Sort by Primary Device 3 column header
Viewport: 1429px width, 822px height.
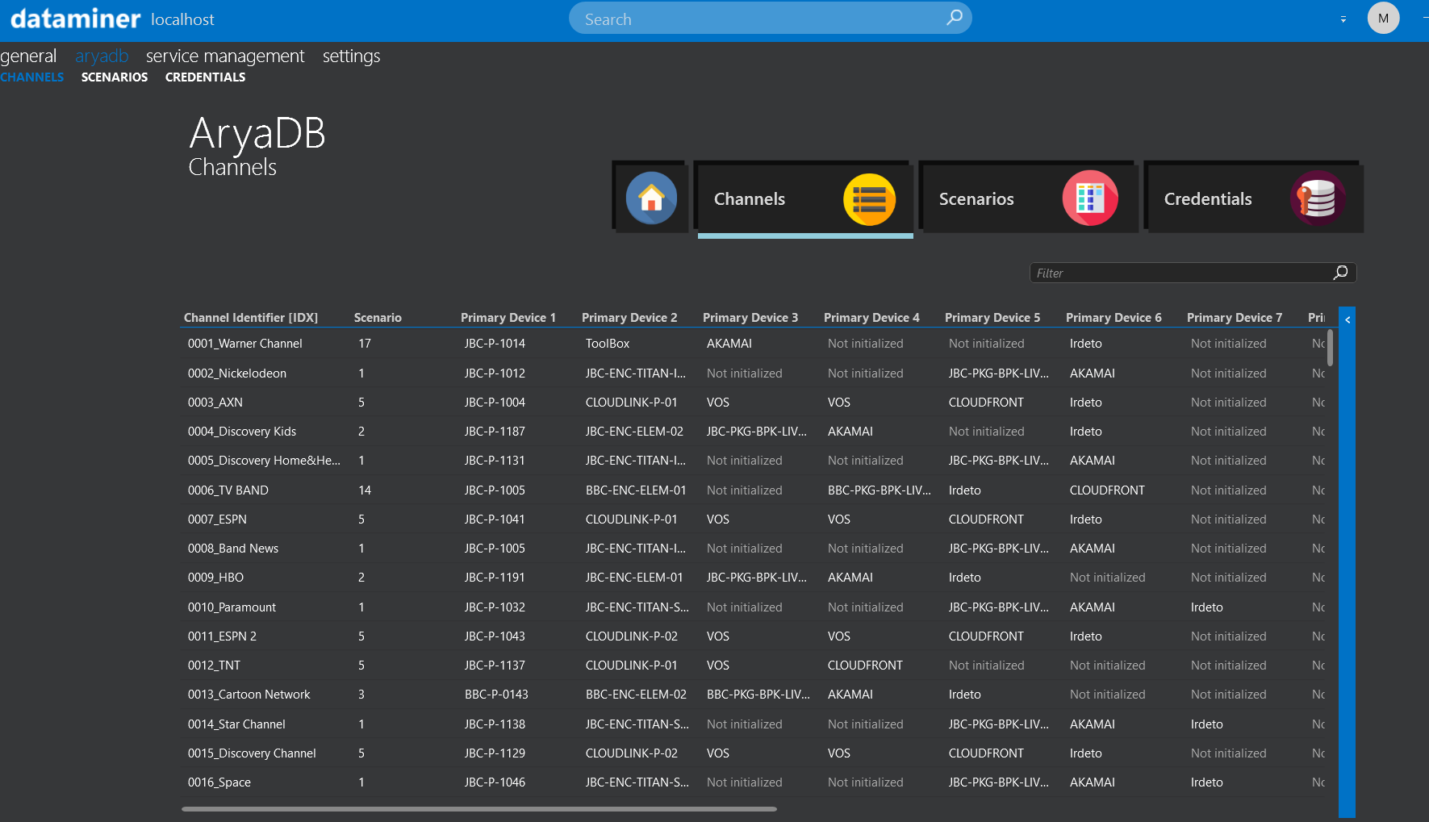[750, 318]
